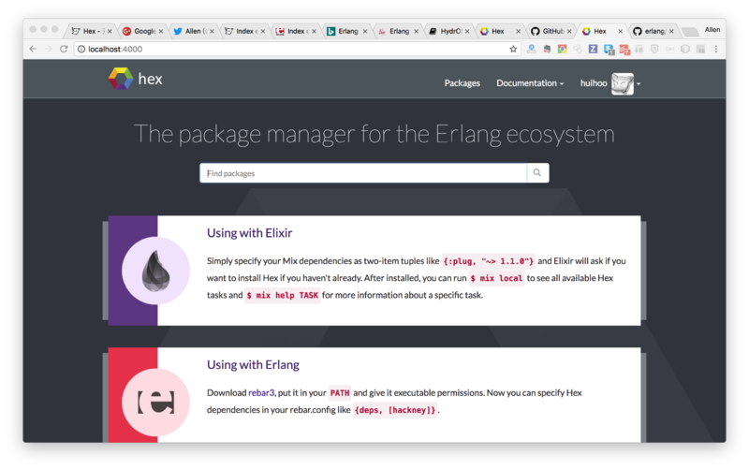The height and width of the screenshot is (470, 749).
Task: Expand the Documentation dropdown
Action: (x=529, y=83)
